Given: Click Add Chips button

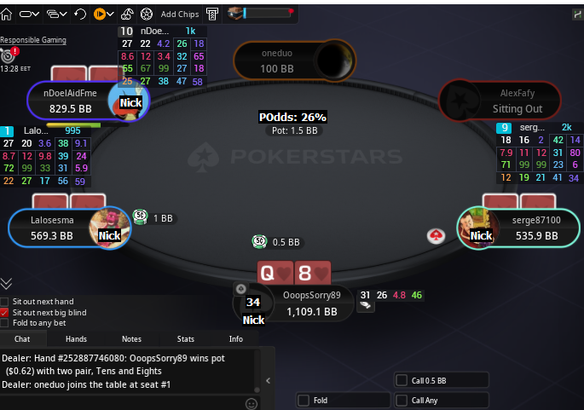Looking at the screenshot, I should 180,14.
